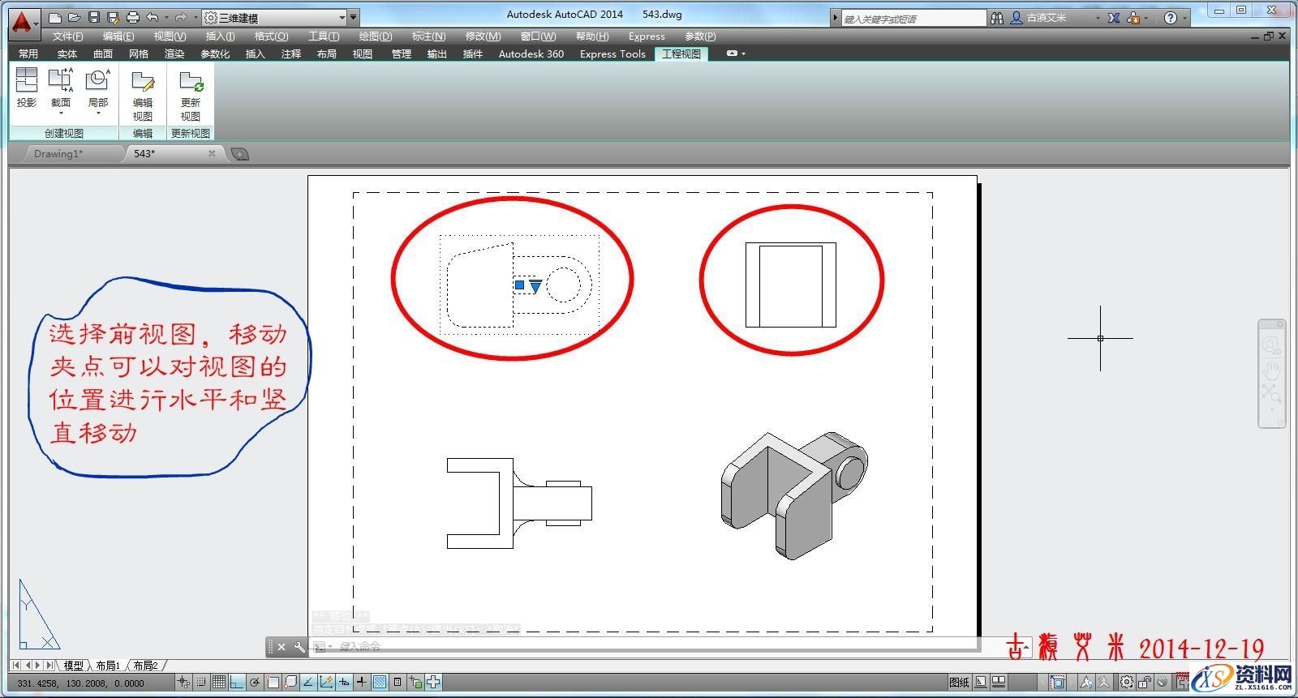Click the 投影 (Projected view) tool
The image size is (1298, 698).
pos(27,88)
